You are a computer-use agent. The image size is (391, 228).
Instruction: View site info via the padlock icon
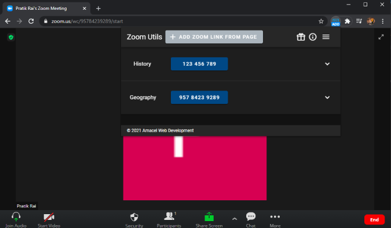point(46,21)
